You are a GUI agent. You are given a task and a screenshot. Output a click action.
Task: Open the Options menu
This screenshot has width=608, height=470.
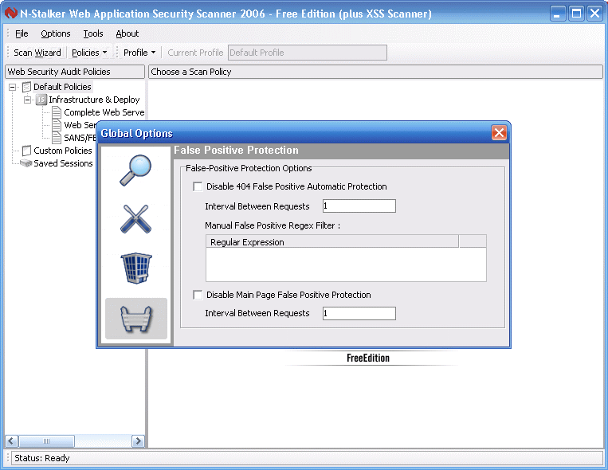pyautogui.click(x=56, y=33)
